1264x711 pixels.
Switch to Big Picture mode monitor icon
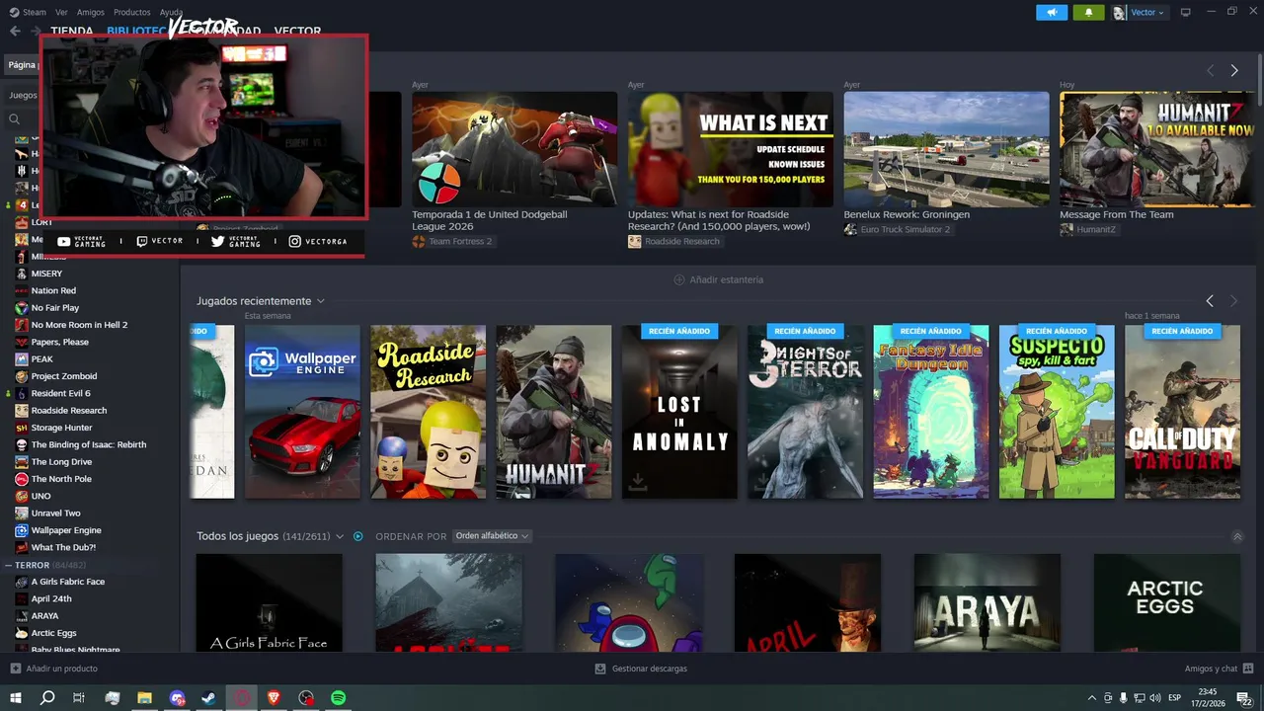pos(1186,12)
